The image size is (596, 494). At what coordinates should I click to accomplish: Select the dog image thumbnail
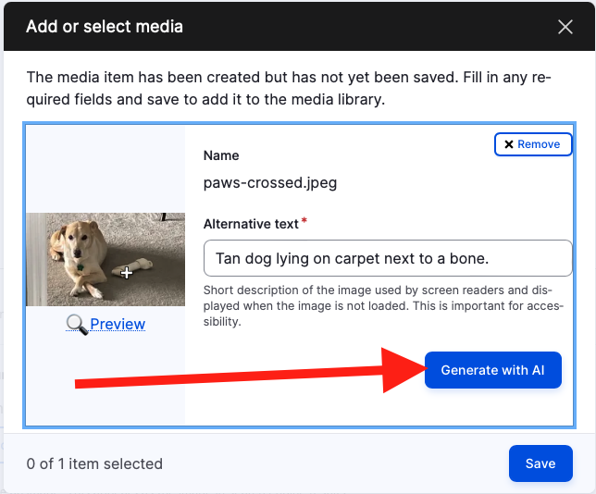point(106,260)
